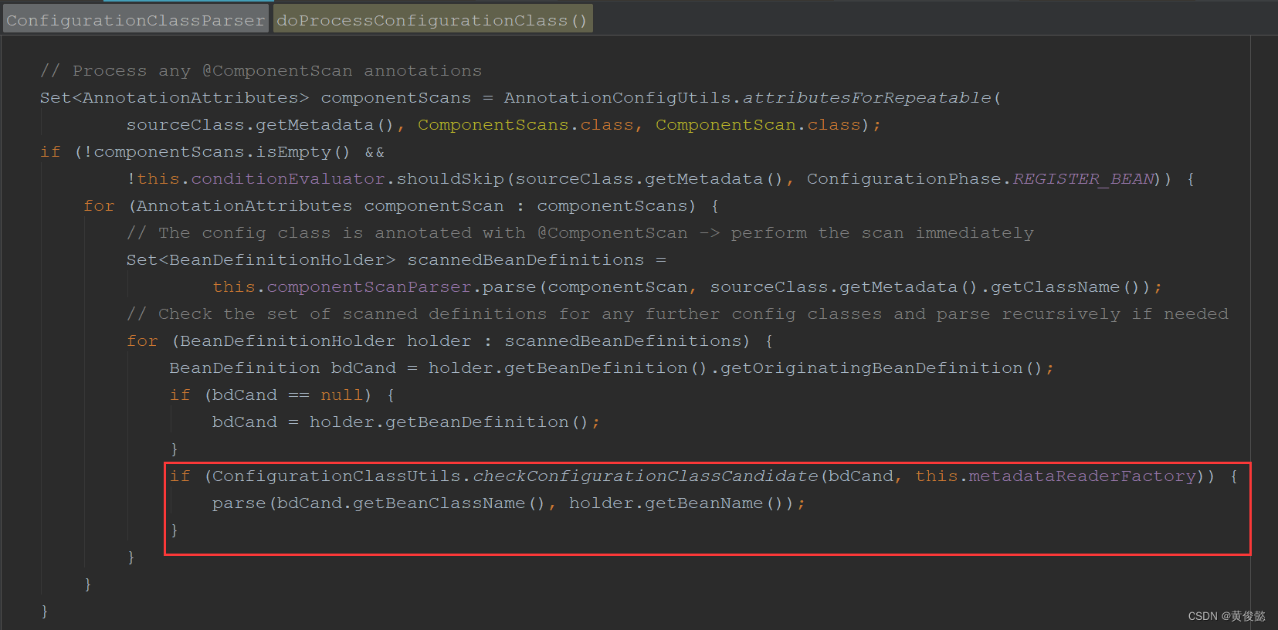This screenshot has height=630, width=1278.
Task: Click the componentScanParser field reference
Action: coord(369,287)
